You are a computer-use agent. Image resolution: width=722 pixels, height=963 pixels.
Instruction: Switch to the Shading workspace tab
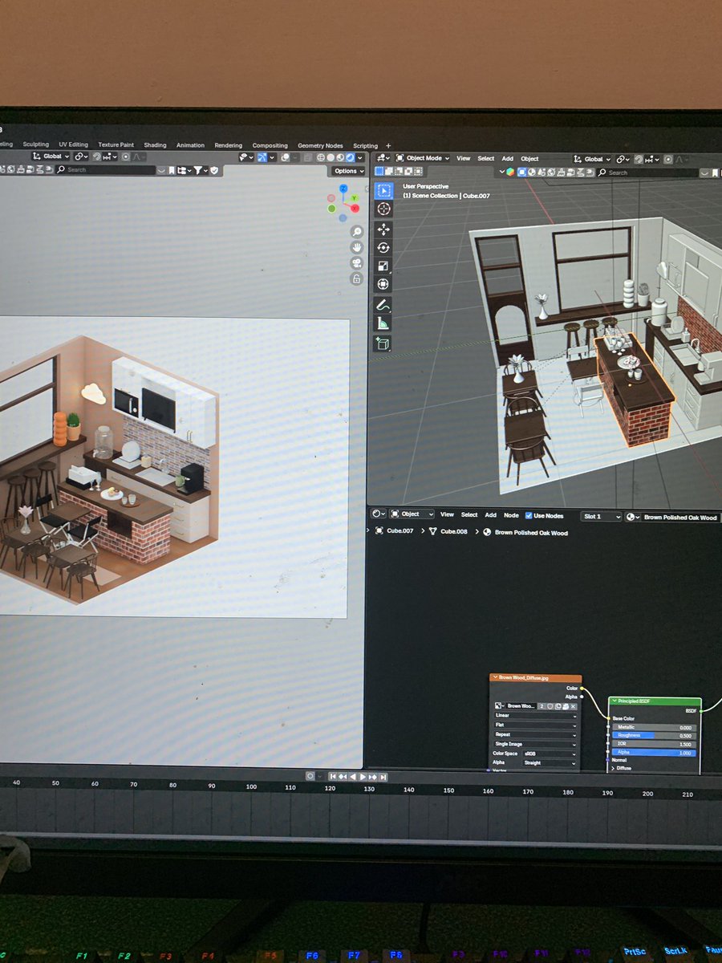coord(155,145)
